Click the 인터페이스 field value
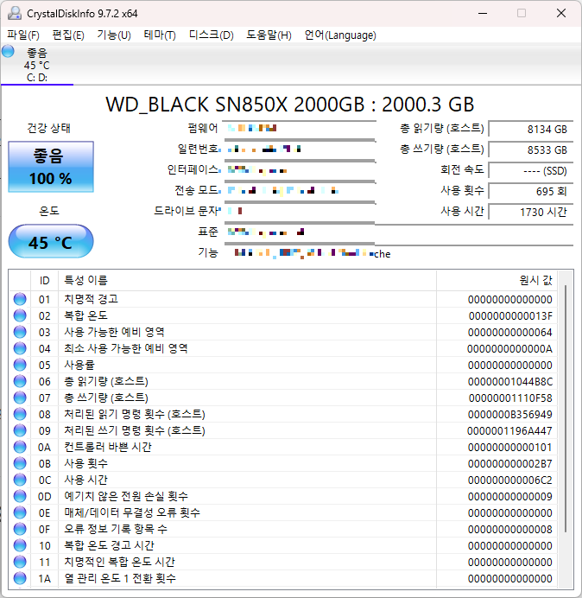 [x=300, y=169]
